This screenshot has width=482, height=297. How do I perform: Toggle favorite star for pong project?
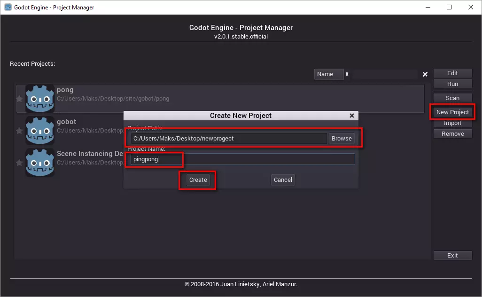pos(19,99)
